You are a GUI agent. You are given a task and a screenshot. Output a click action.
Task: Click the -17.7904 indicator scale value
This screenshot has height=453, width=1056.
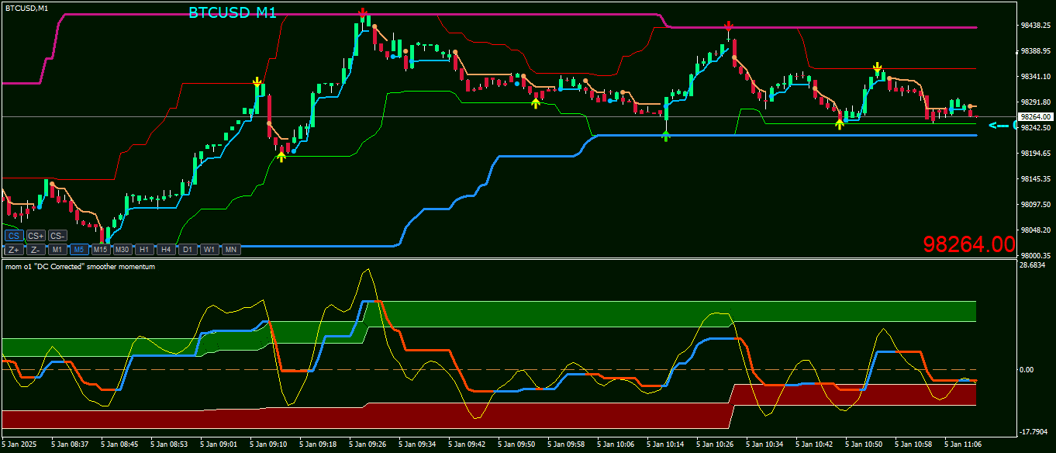[1034, 432]
